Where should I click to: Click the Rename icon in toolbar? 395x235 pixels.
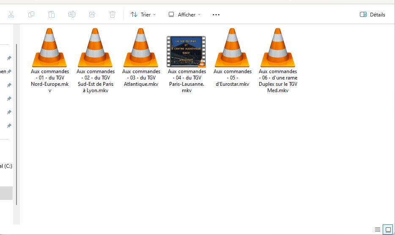[x=72, y=14]
